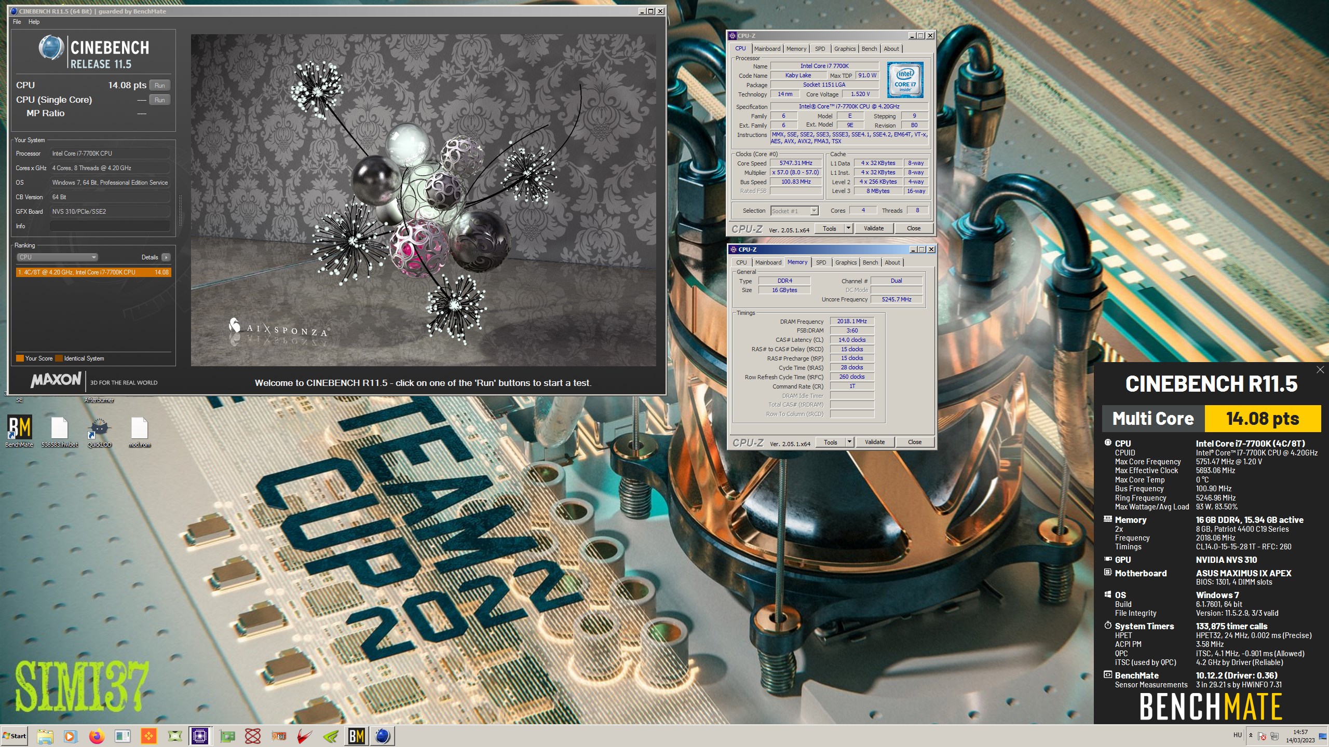
Task: Show hidden tray icons
Action: click(x=1251, y=736)
